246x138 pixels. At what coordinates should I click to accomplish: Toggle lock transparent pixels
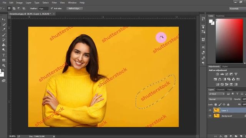pos(216,105)
